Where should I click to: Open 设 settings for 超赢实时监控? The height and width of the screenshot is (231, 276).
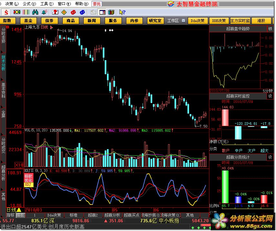(270, 96)
